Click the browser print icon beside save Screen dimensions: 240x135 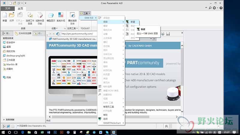click(163, 34)
